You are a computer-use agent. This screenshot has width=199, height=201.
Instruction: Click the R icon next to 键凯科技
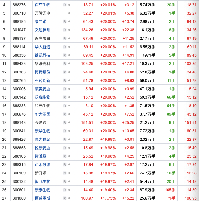64,55
